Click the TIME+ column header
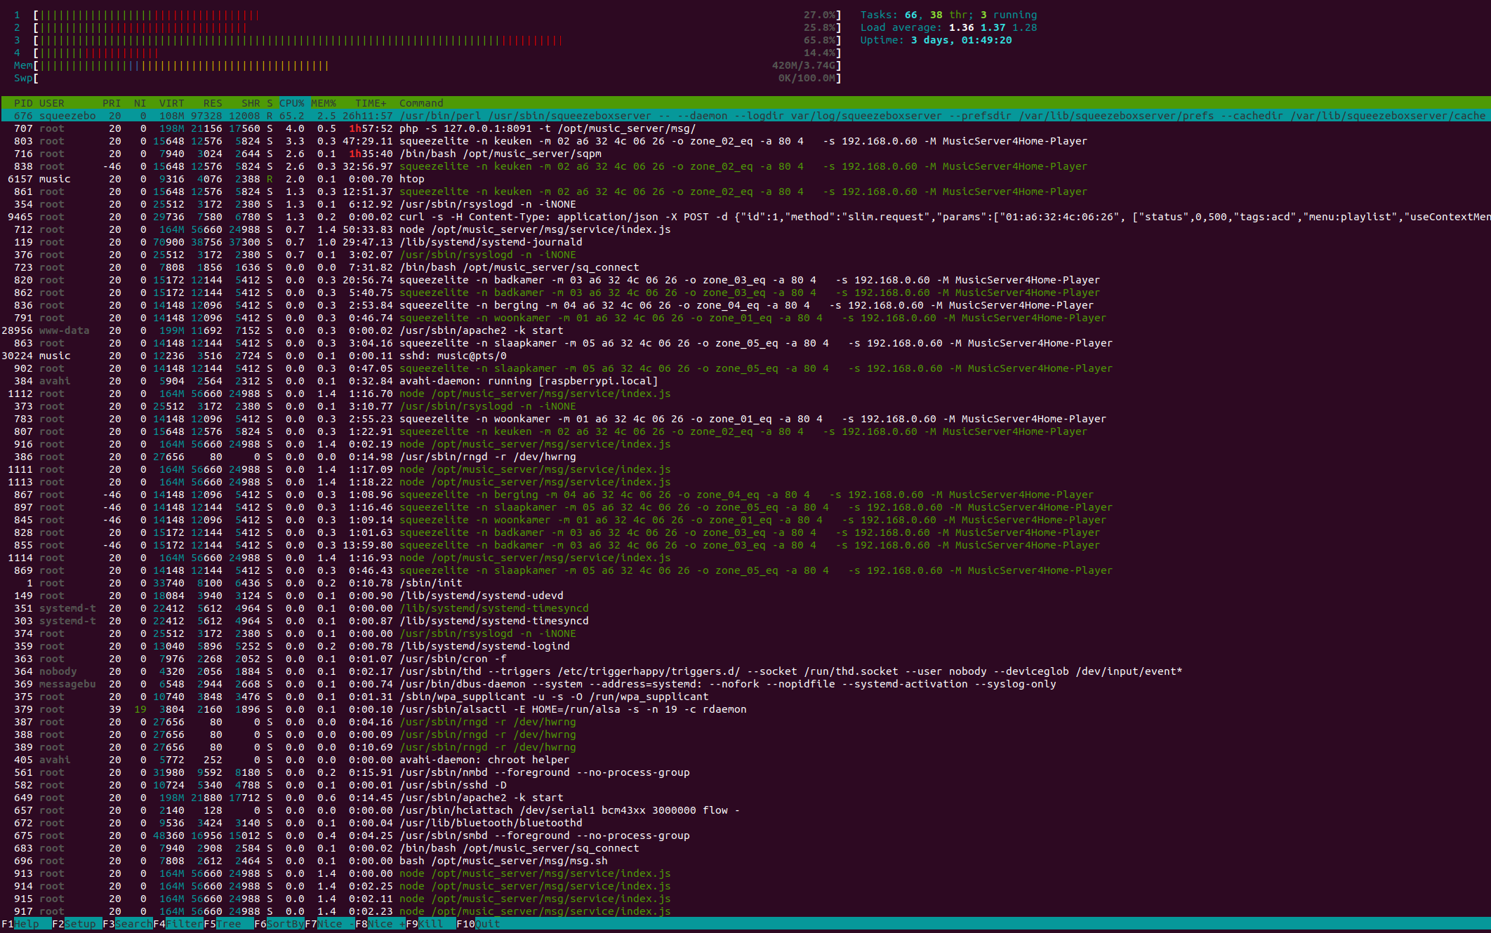 tap(371, 103)
